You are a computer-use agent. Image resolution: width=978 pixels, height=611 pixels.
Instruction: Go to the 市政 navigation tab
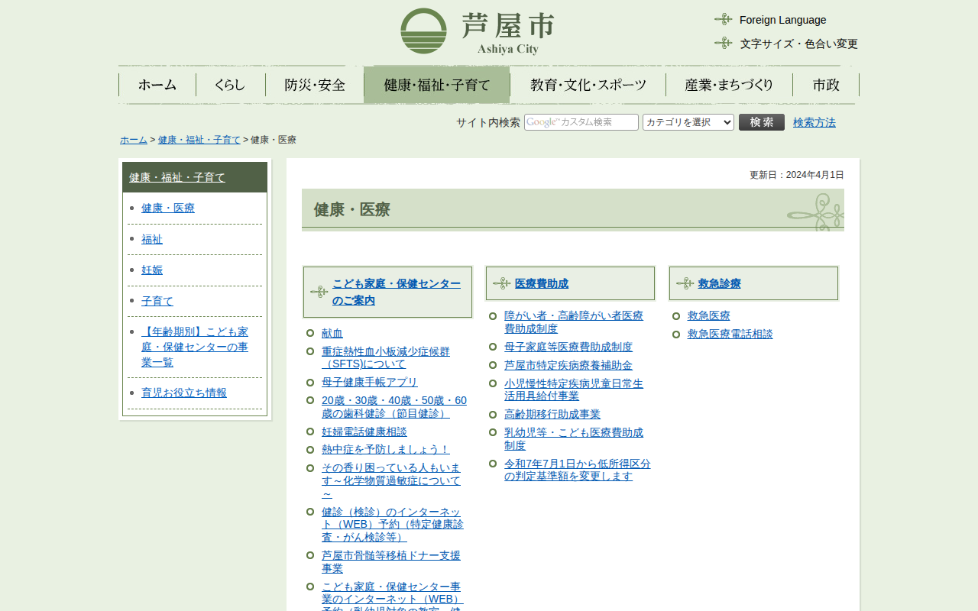click(x=826, y=85)
